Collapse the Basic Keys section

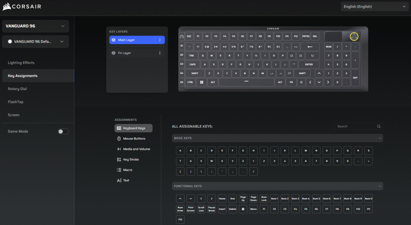[x=379, y=138]
